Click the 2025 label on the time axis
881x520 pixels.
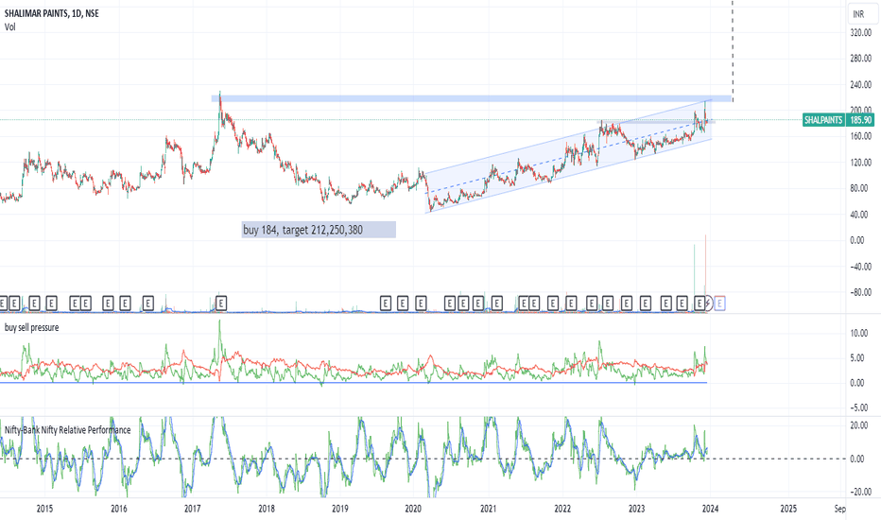tap(788, 509)
